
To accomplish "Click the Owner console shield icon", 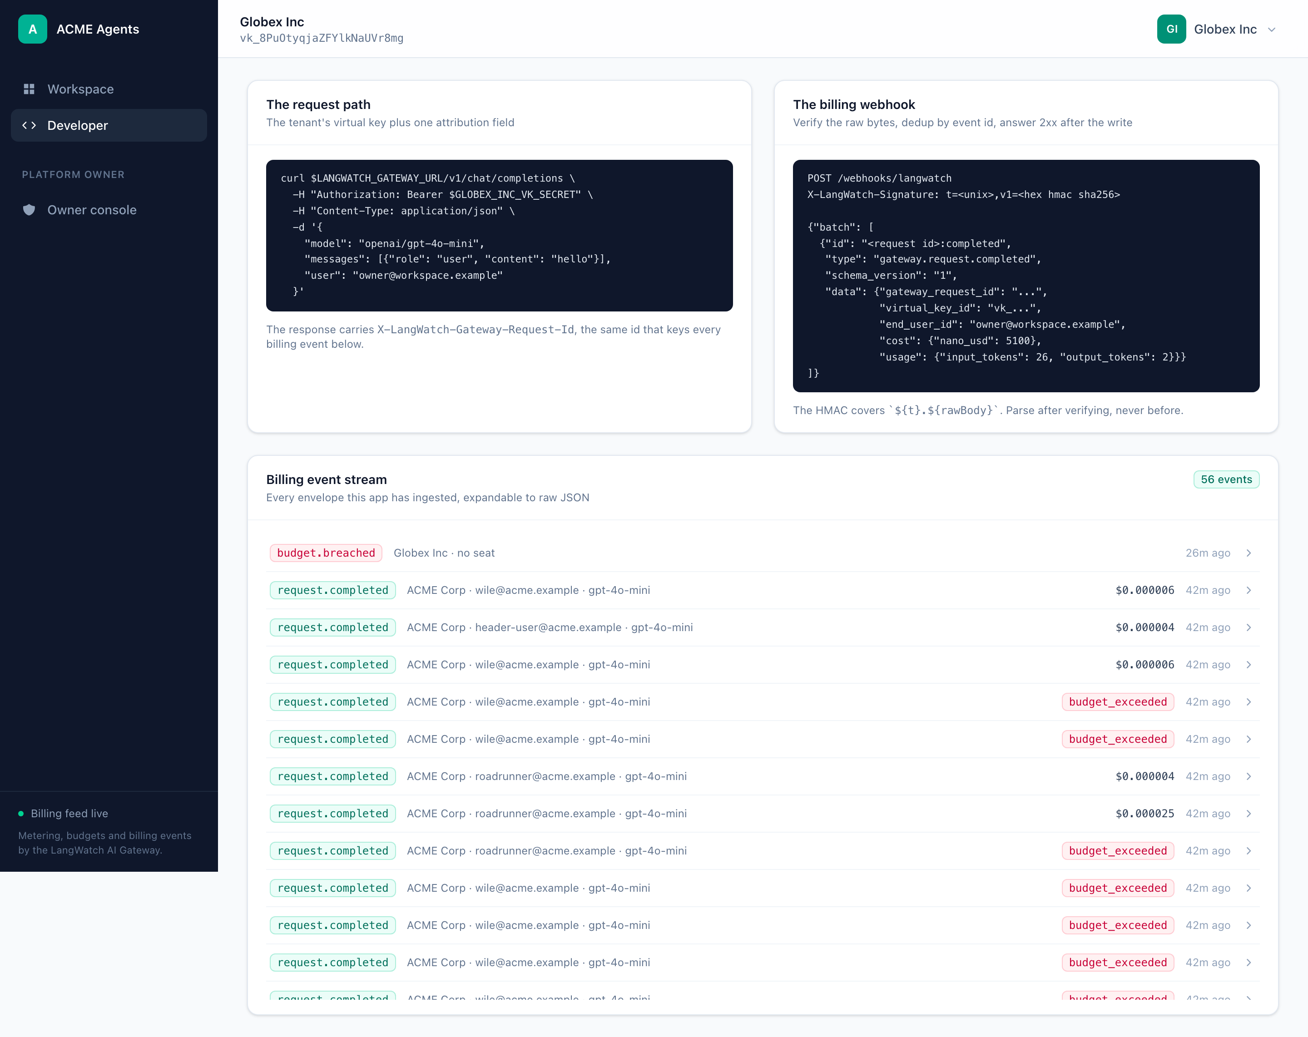I will (29, 210).
